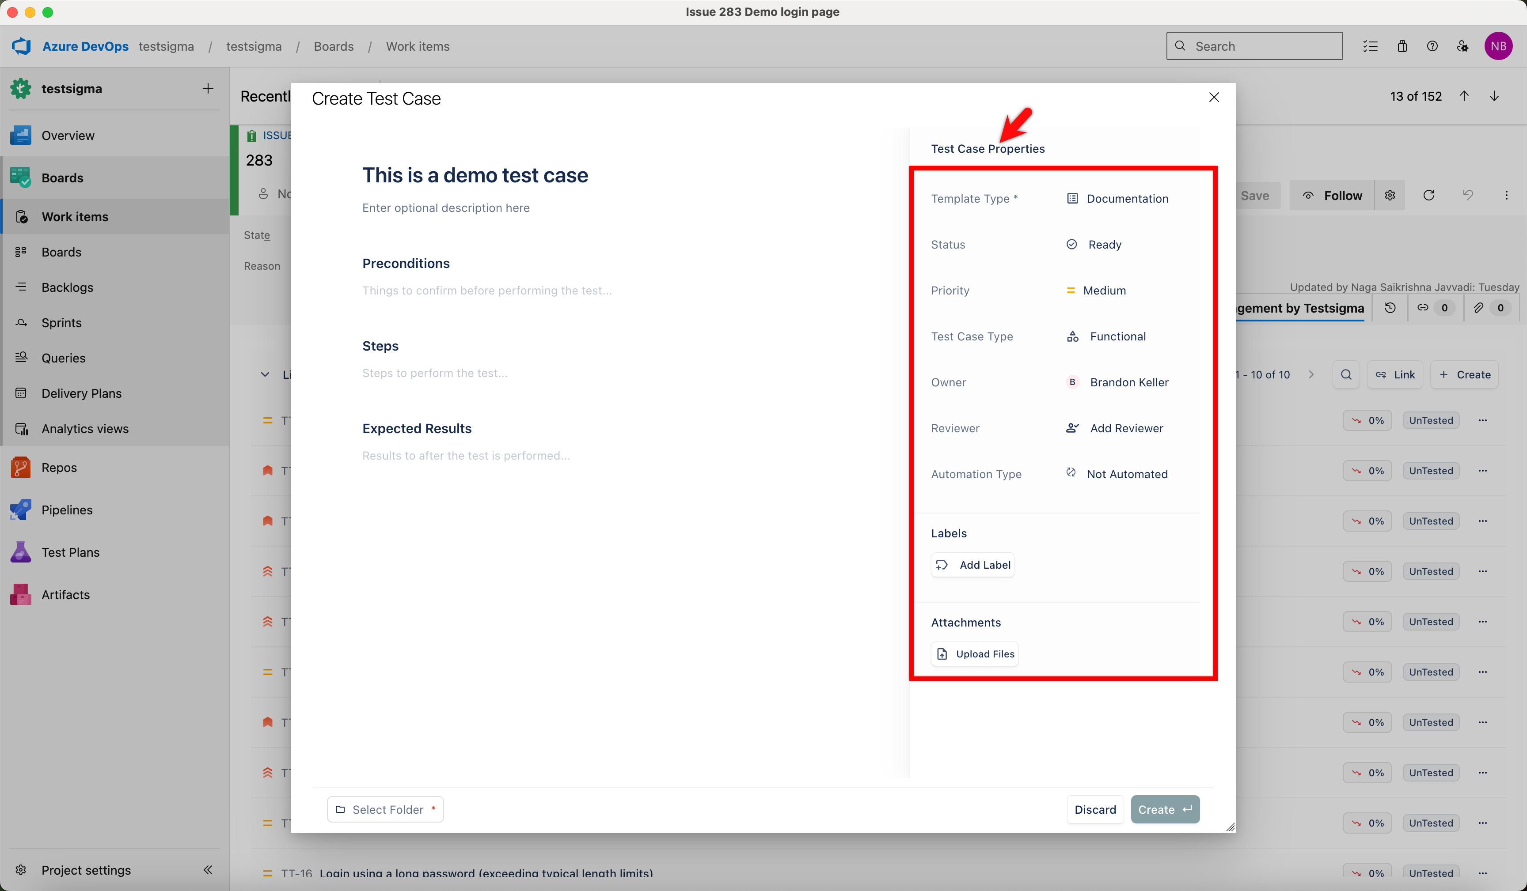This screenshot has height=891, width=1527.
Task: Open Boards from the breadcrumb
Action: pyautogui.click(x=333, y=46)
